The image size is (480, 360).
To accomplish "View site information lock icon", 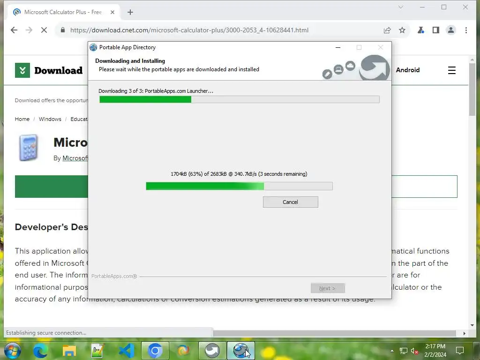I will (x=63, y=30).
